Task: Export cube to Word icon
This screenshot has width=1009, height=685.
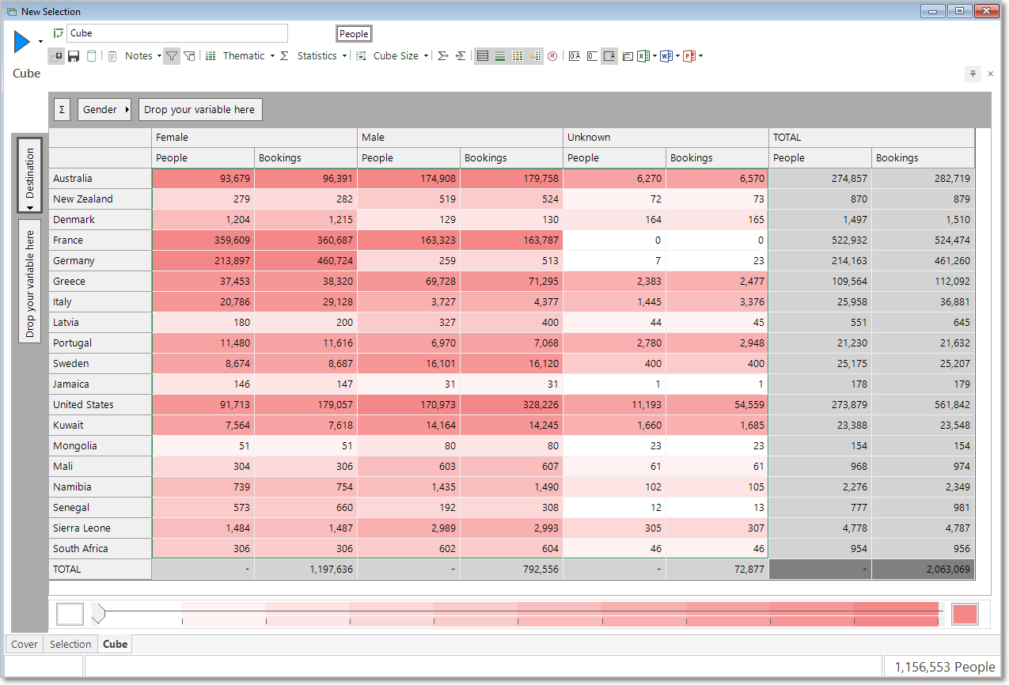Action: (x=666, y=56)
